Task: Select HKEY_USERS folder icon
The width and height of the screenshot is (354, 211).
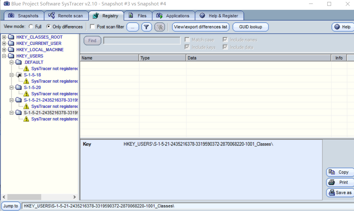Action: click(11, 56)
